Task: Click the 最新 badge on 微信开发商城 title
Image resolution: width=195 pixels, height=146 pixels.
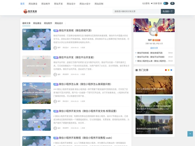Action: coord(56,31)
